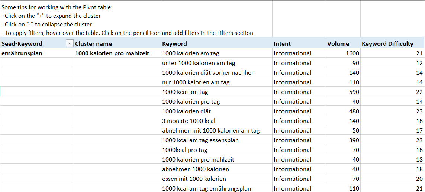
Task: Click the '1000 kalorien pro mahlzeit' cluster name cell
Action: (117, 53)
